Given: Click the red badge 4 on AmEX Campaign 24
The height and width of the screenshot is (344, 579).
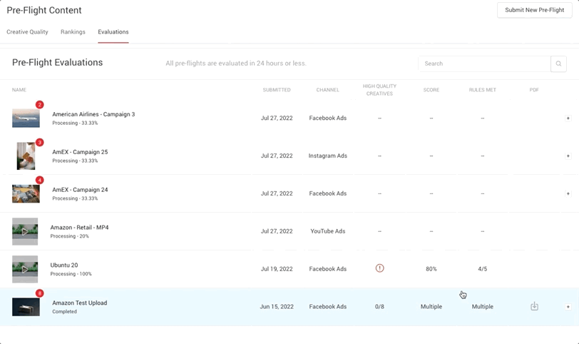Looking at the screenshot, I should point(39,181).
